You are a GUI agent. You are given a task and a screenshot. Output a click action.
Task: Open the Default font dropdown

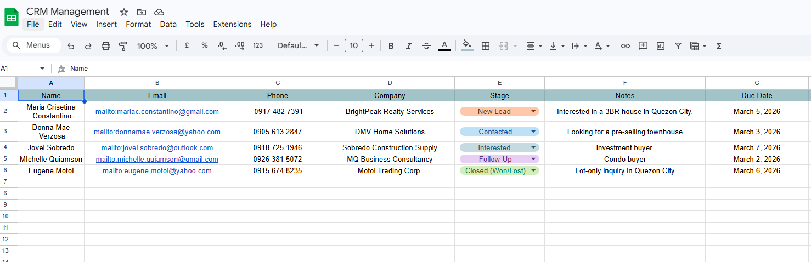pos(298,46)
